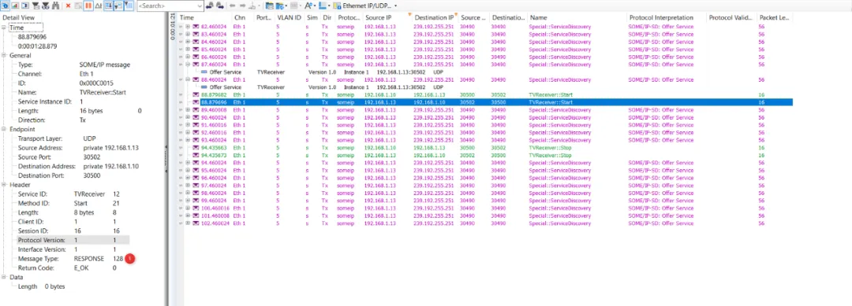Click the Offer Service icon under 88.460024
852x306 pixels.
click(x=204, y=87)
